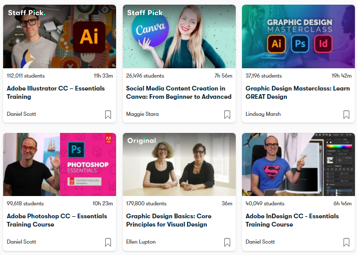Screen dimensions: 357x255
Task: Open Graphic Design Masterclass: Learn GREAT Design title
Action: tap(297, 93)
